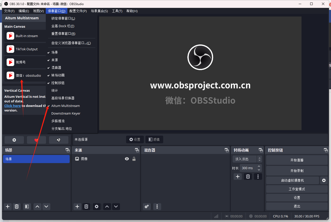Open the 编辑(E) menu

click(24, 11)
